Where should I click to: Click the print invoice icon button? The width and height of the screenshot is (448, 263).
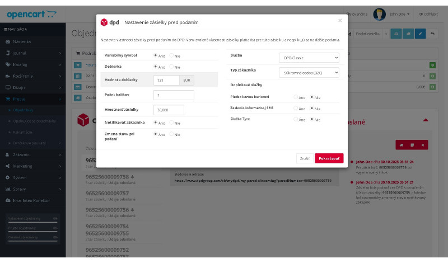(396, 34)
